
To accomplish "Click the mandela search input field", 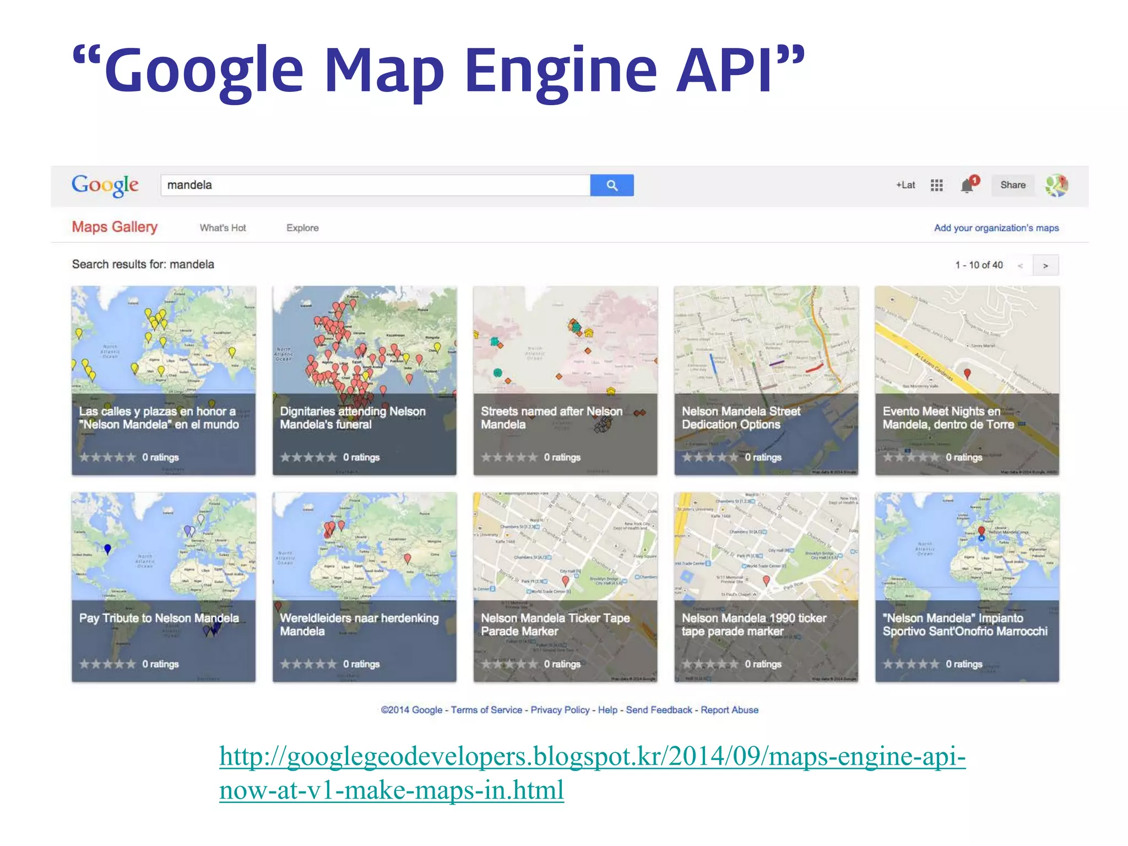I will [375, 185].
